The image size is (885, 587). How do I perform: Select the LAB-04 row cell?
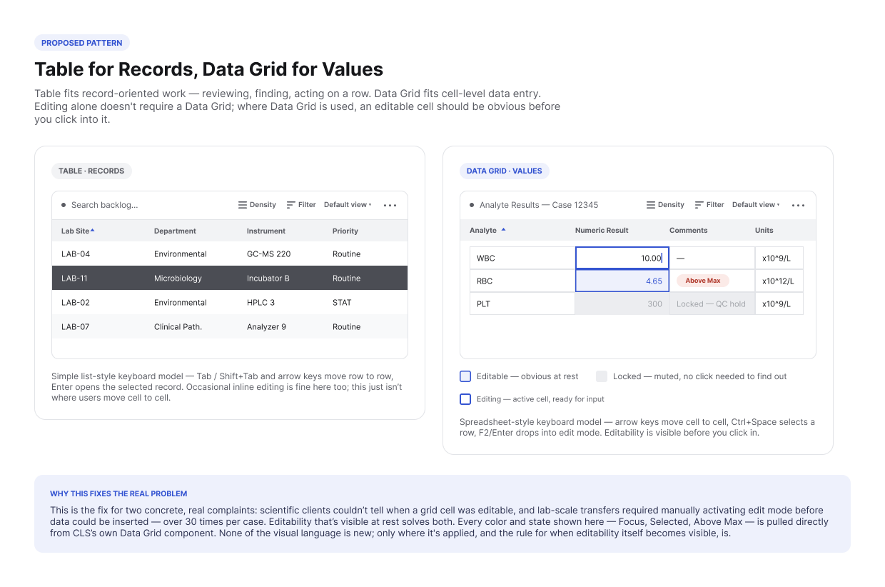[x=76, y=254]
